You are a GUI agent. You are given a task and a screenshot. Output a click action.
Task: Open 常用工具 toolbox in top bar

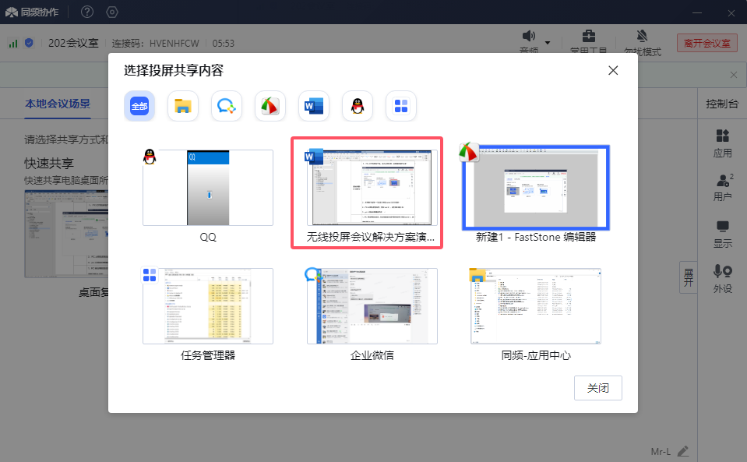pyautogui.click(x=589, y=37)
